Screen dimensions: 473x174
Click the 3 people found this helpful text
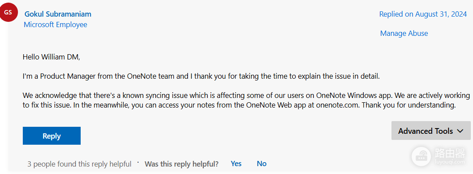point(79,164)
